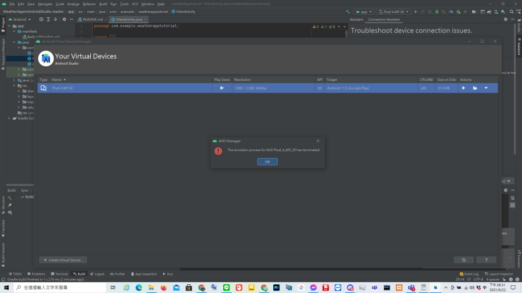Expand the Gradle Scripts node
Screen dimensions: 522x293
(x=9, y=118)
